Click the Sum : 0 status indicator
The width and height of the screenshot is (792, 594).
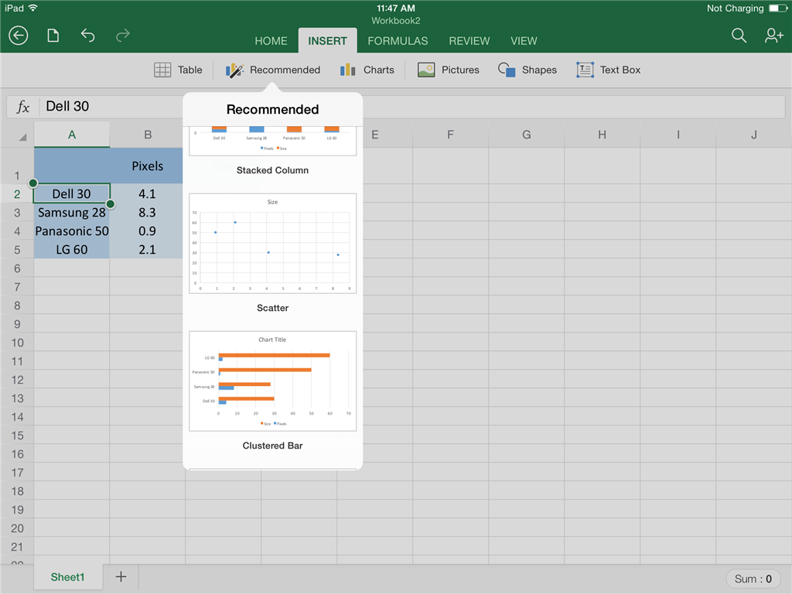[753, 579]
